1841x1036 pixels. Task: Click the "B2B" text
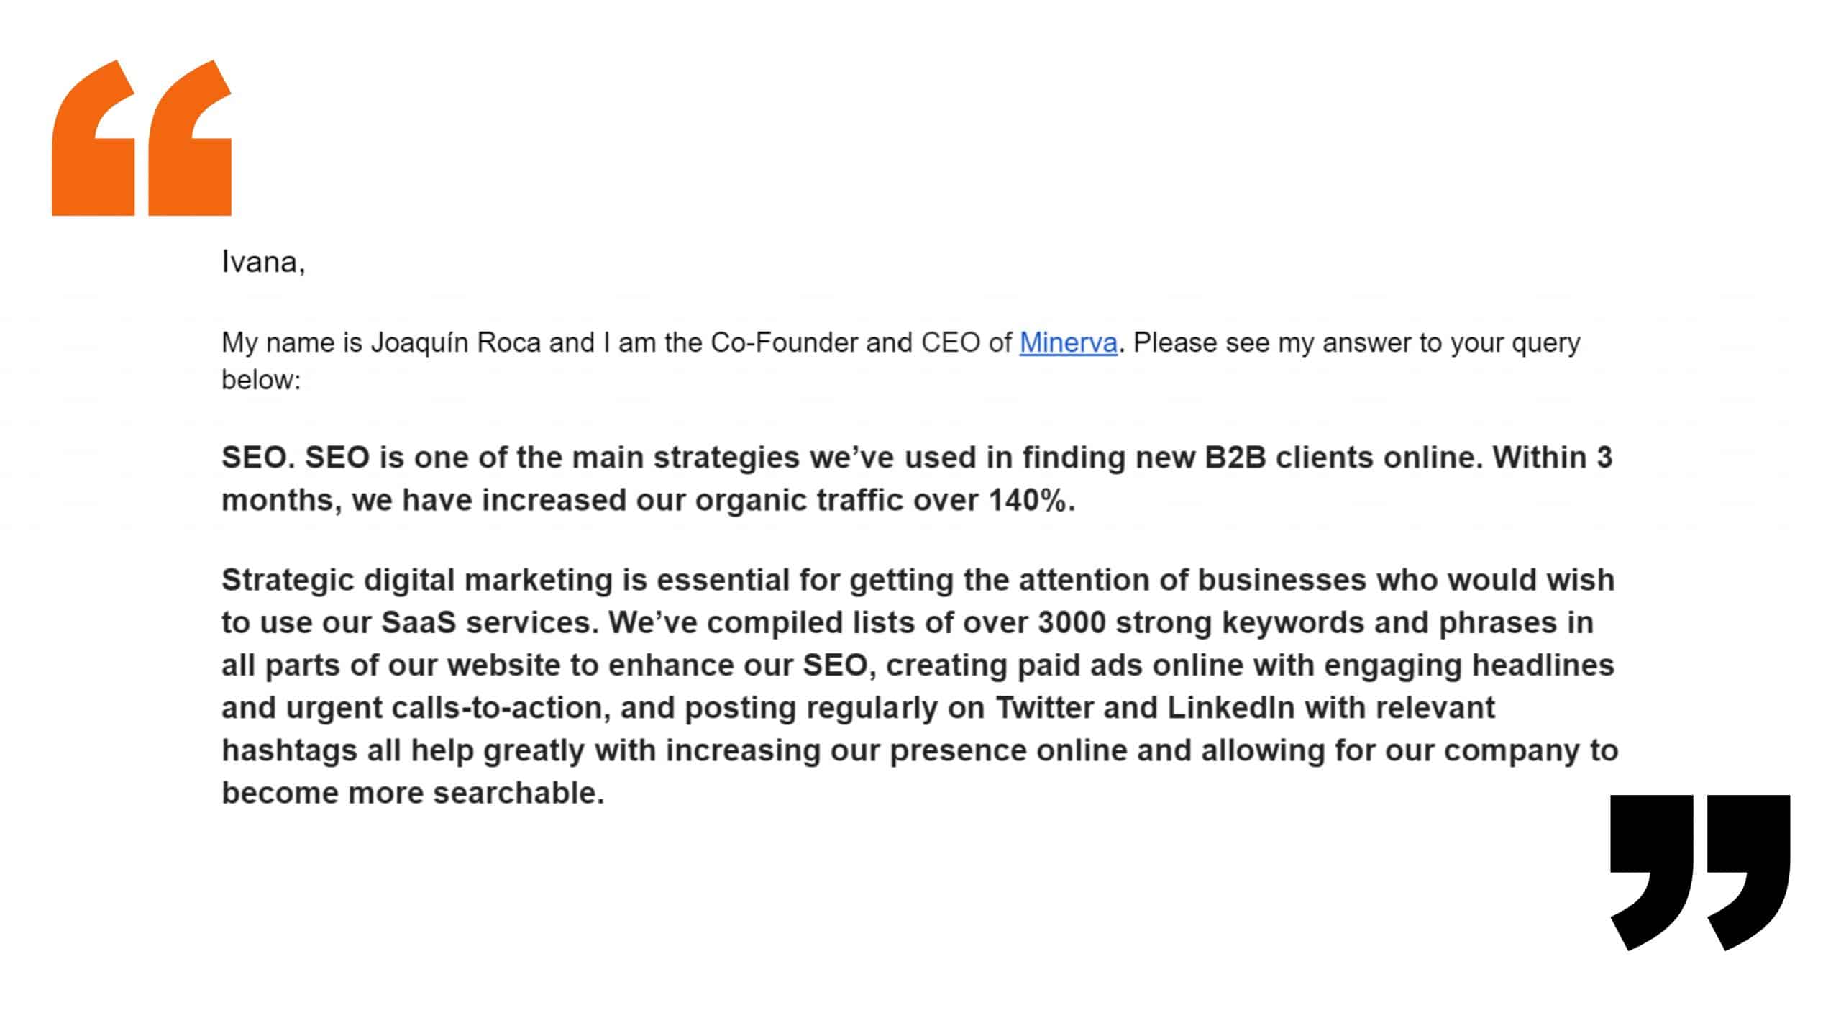click(1235, 458)
